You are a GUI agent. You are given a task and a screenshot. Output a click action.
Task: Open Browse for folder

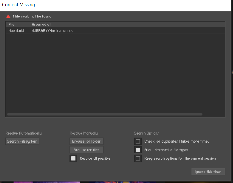(x=86, y=141)
